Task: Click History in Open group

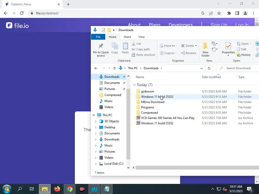Action: [244, 55]
